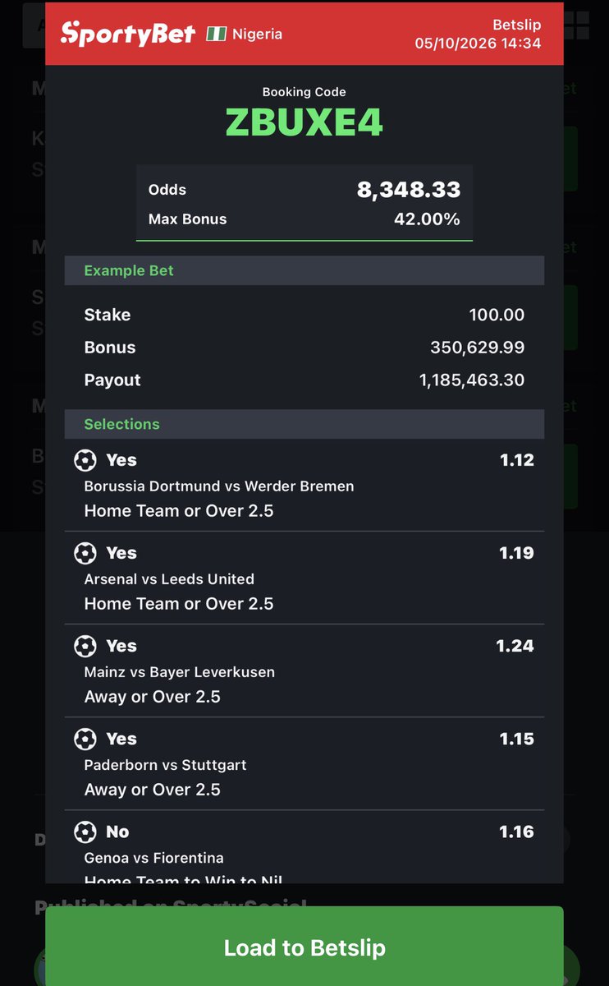Tap soccer ball icon for Dortmund vs Bremen
This screenshot has width=609, height=986.
pyautogui.click(x=85, y=460)
